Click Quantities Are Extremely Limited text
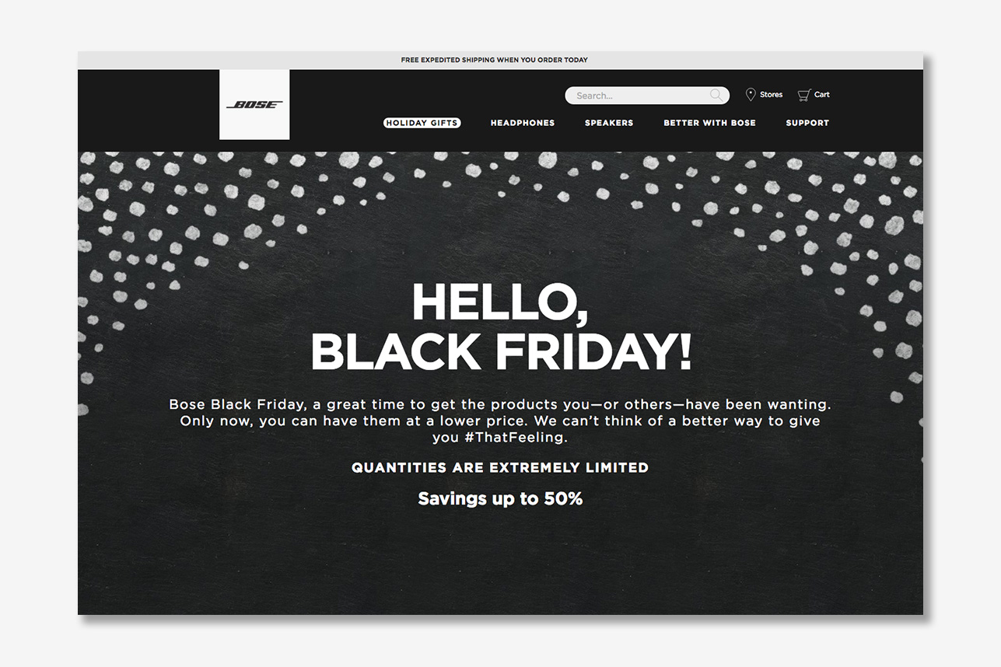1001x667 pixels. tap(500, 467)
